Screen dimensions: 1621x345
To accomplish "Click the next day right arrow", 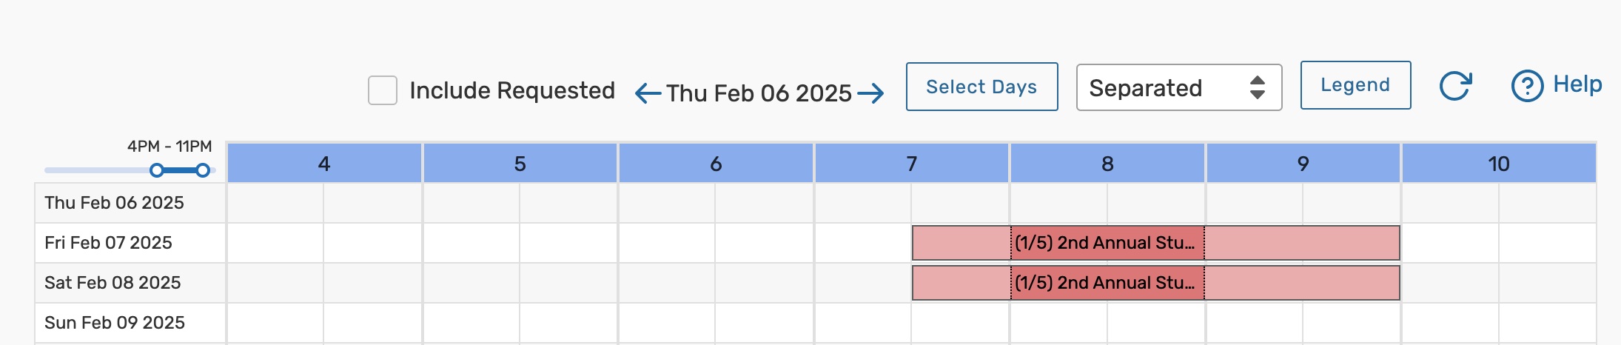I will point(870,93).
